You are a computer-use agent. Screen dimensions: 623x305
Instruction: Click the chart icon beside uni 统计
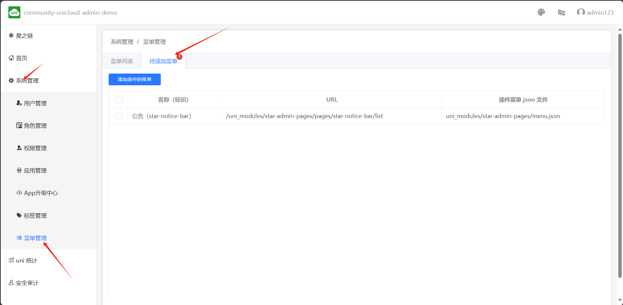(x=11, y=260)
